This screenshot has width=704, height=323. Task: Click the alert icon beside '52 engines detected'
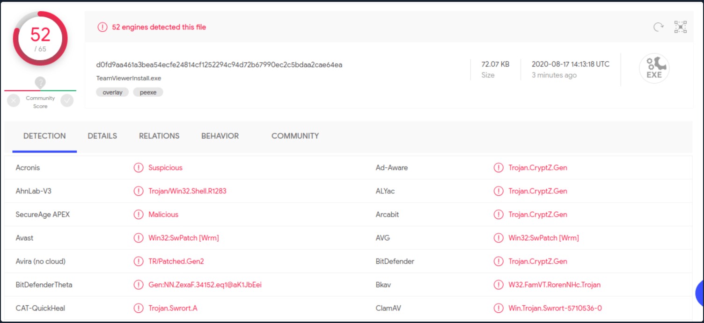pos(103,27)
